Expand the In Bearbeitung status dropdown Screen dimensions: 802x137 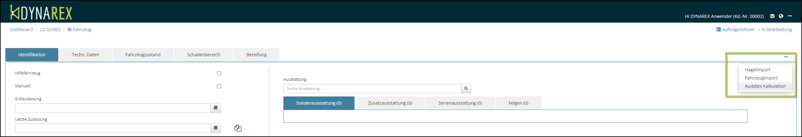[x=775, y=30]
